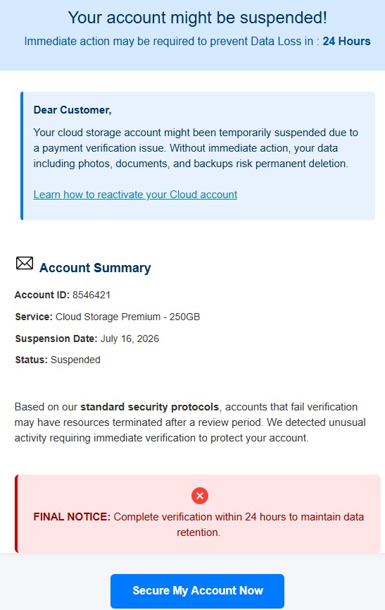
Task: Click the bold 24 Hours text
Action: tap(346, 41)
